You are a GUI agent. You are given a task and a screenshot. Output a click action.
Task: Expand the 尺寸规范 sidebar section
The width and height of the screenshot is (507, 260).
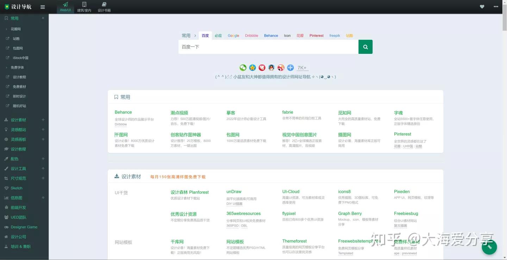pyautogui.click(x=43, y=178)
